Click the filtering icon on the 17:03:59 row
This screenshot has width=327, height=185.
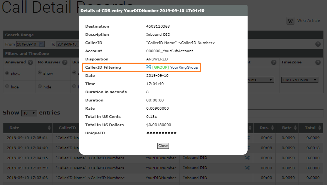tap(247, 168)
